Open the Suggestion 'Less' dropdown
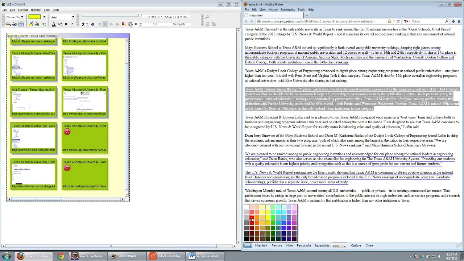This screenshot has width=464, height=261. point(339,246)
